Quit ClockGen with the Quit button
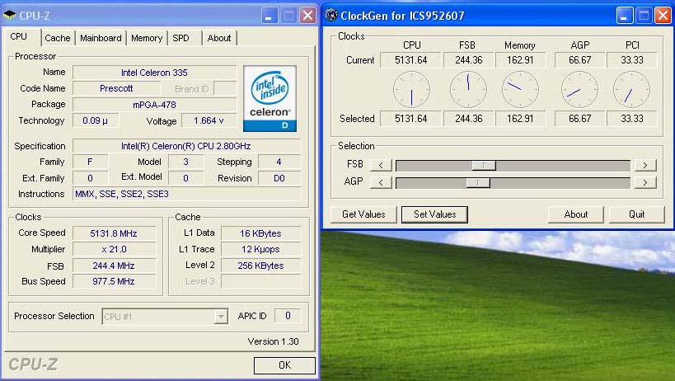 click(637, 214)
